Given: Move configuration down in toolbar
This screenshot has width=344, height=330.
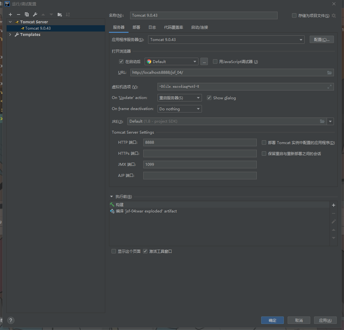Looking at the screenshot, I should [x=51, y=14].
